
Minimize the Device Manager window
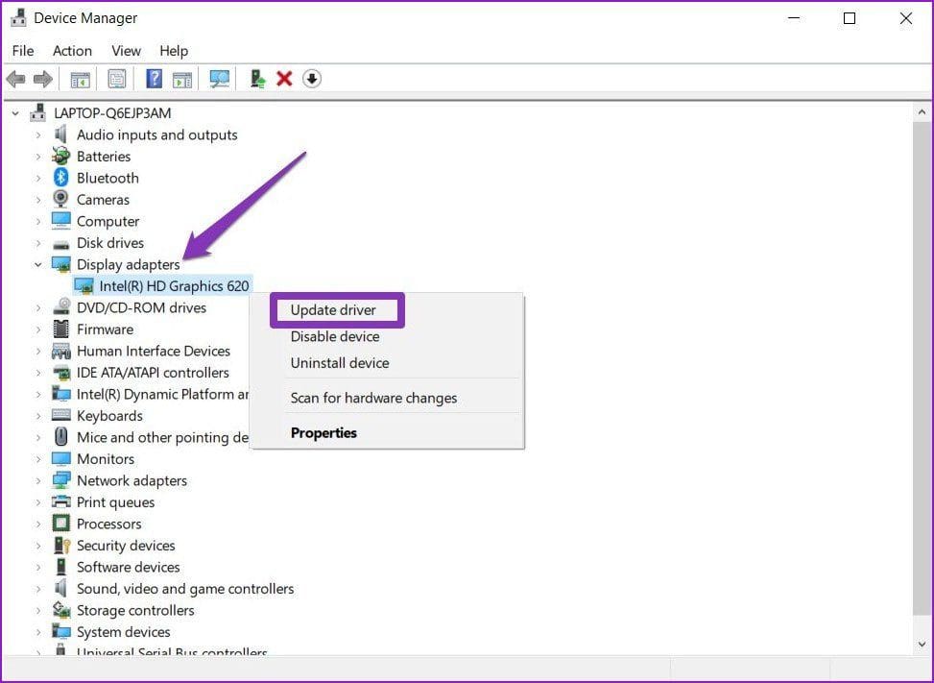794,18
